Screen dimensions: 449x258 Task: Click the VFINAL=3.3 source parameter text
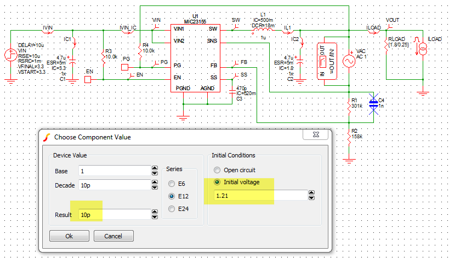pos(31,67)
